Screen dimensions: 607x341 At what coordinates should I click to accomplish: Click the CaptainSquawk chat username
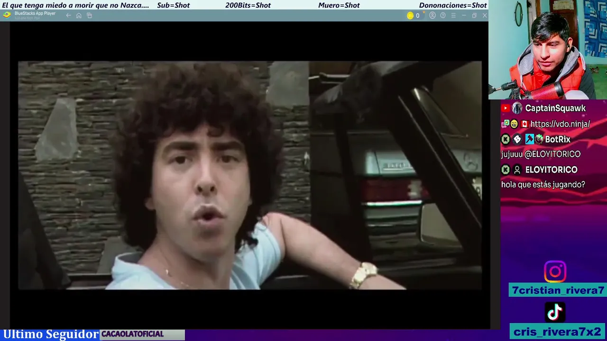[555, 108]
